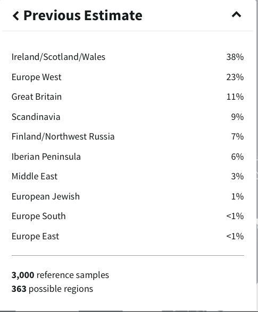Screen dimensions: 258x312
Task: Select the Ireland/Scotland/Wales region row
Action: [128, 57]
